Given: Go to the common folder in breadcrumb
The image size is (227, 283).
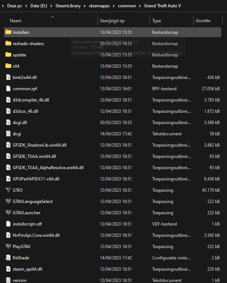Looking at the screenshot, I should click(127, 6).
